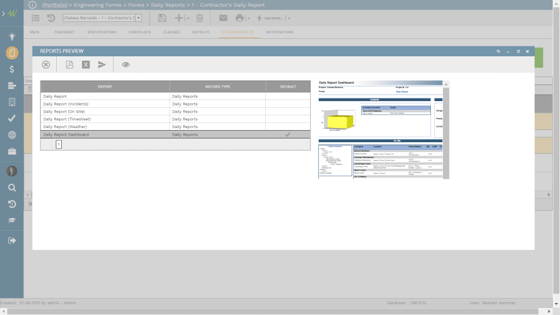Expand the Generate dropdown arrow

(x=289, y=18)
